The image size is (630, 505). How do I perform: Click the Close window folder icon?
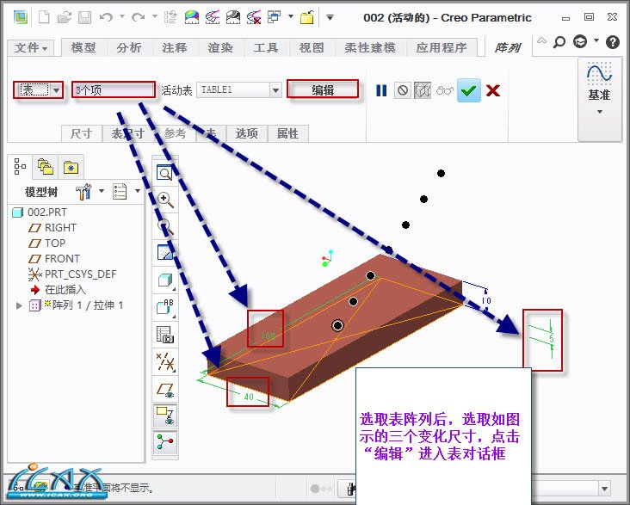point(307,17)
